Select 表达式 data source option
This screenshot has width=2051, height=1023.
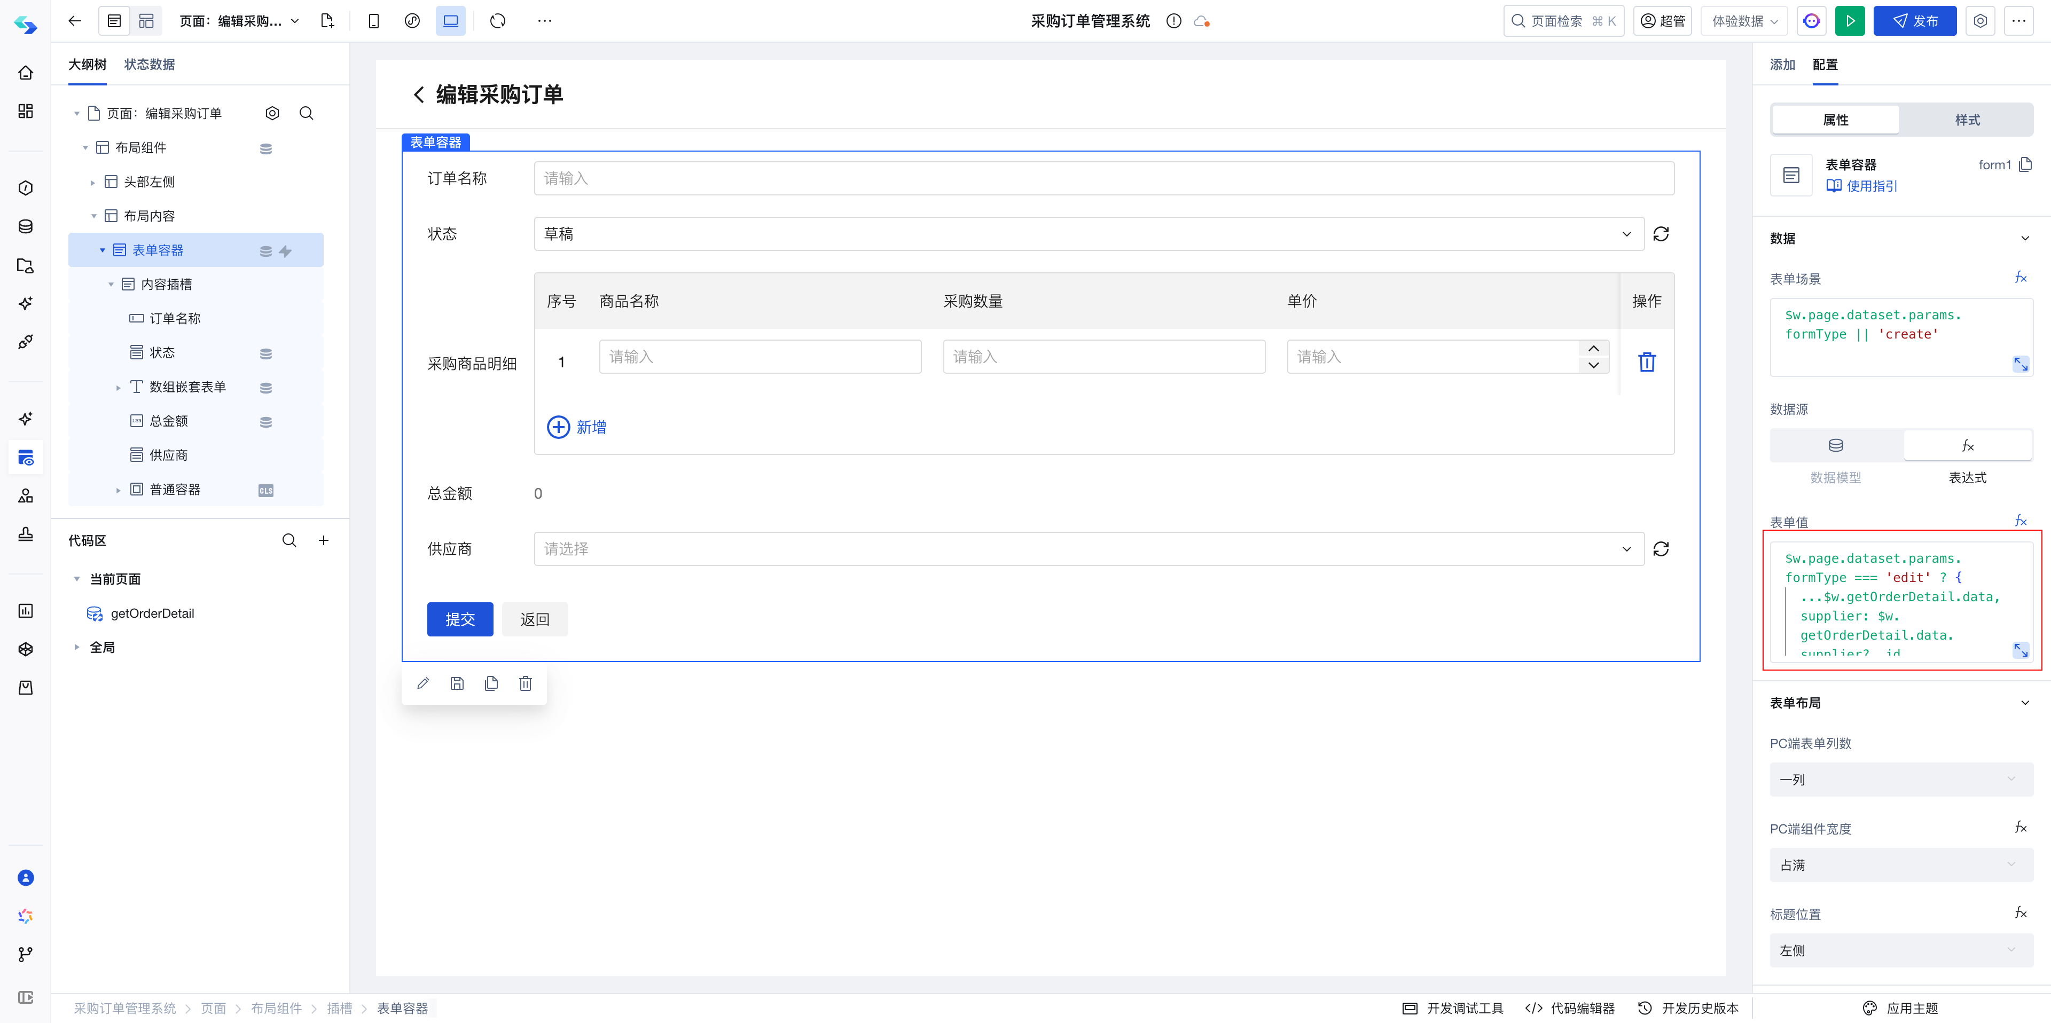point(1967,445)
